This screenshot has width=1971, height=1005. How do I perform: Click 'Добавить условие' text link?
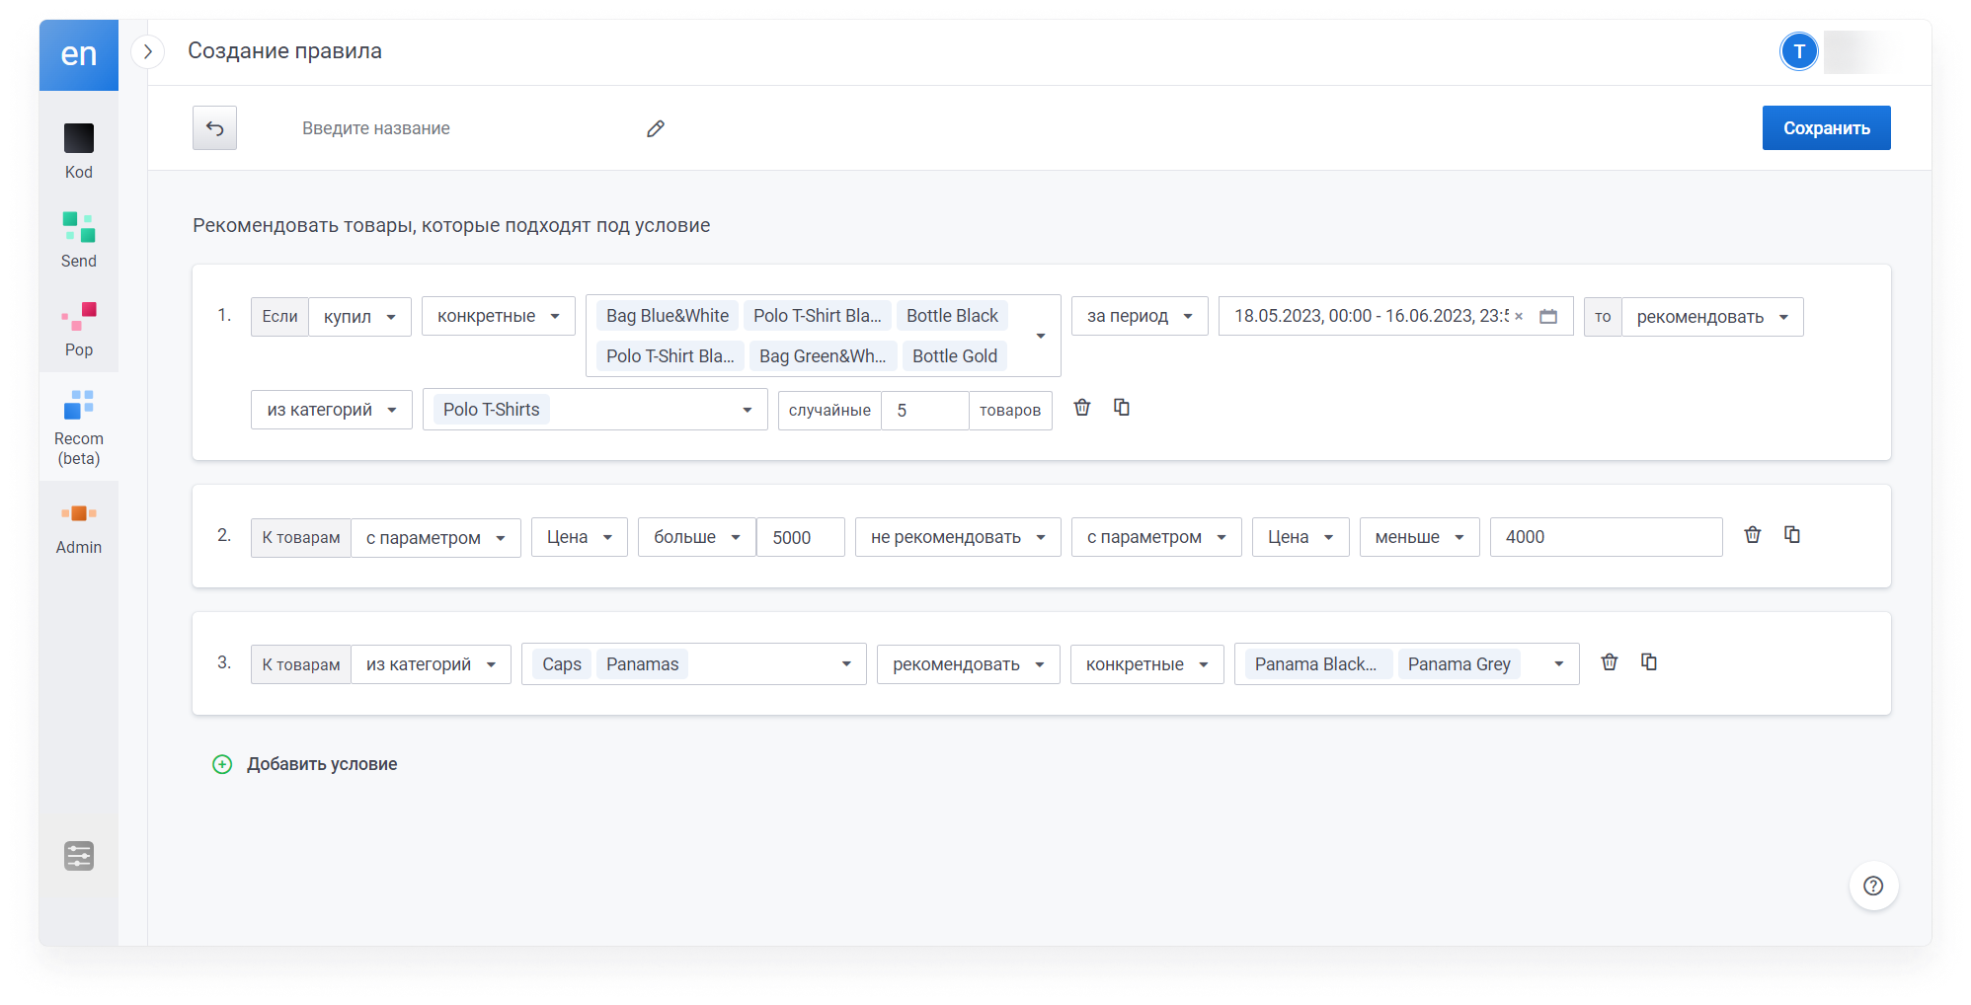click(x=322, y=764)
